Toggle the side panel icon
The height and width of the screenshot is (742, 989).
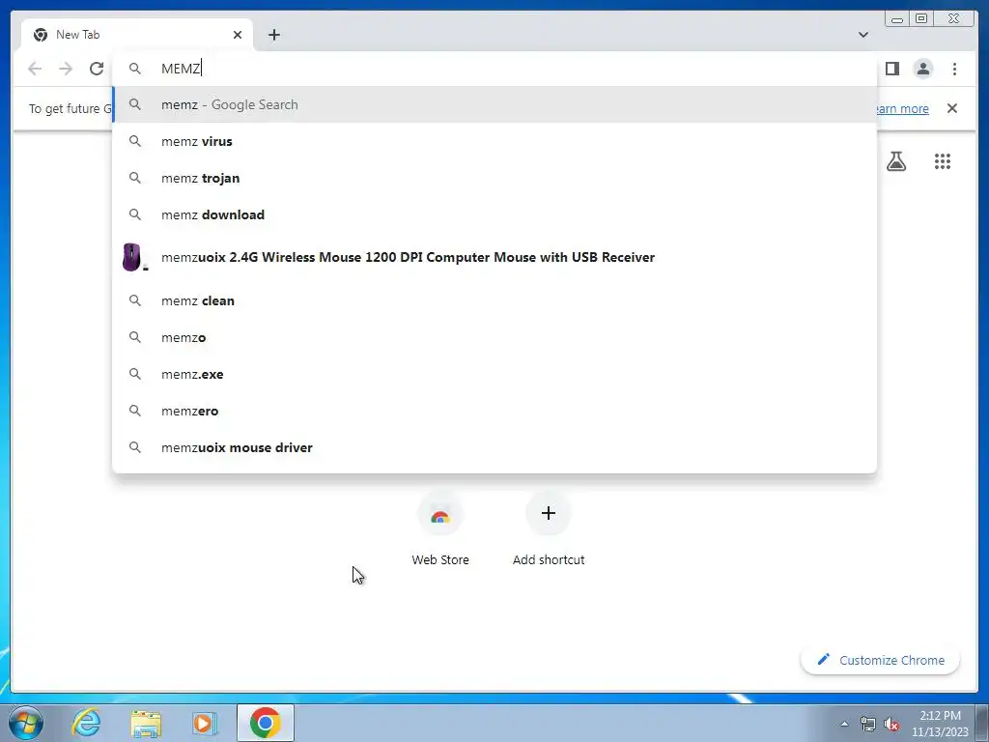[891, 69]
